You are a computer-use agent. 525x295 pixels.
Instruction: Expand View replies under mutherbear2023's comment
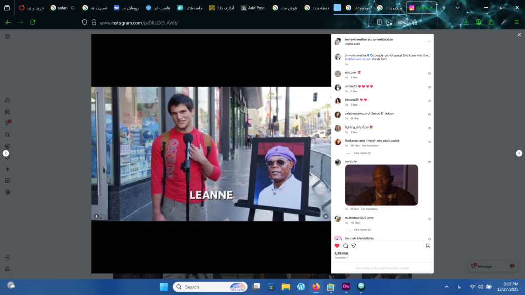click(362, 230)
